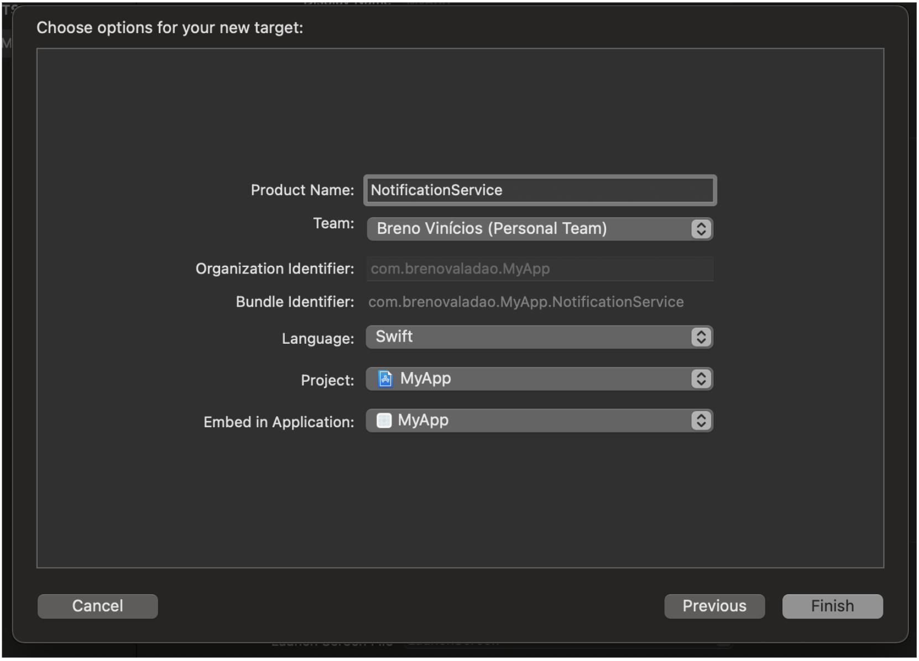Click the 'Product Name:' label
The image size is (919, 661).
pos(302,190)
